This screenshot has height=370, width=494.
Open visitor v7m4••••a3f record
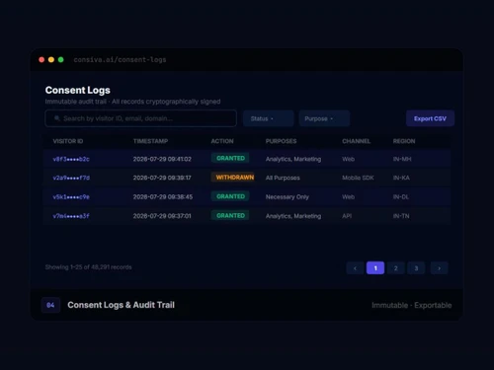(x=71, y=216)
